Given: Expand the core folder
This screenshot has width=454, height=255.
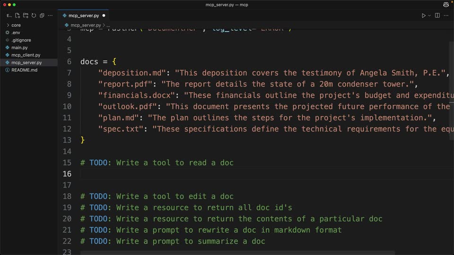Looking at the screenshot, I should pos(29,25).
